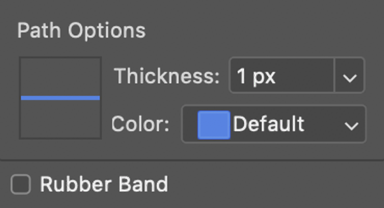The image size is (384, 208).
Task: Click the square blue color chip icon
Action: 214,125
